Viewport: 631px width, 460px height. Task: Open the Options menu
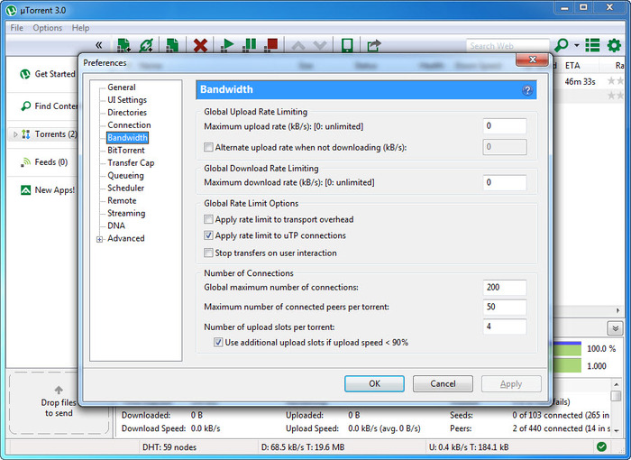(x=48, y=28)
